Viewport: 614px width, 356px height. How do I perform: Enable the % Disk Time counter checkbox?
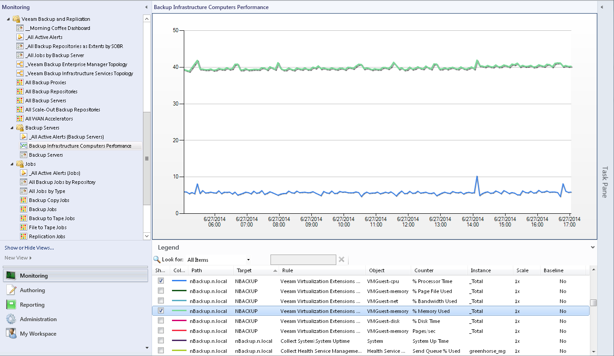click(161, 321)
